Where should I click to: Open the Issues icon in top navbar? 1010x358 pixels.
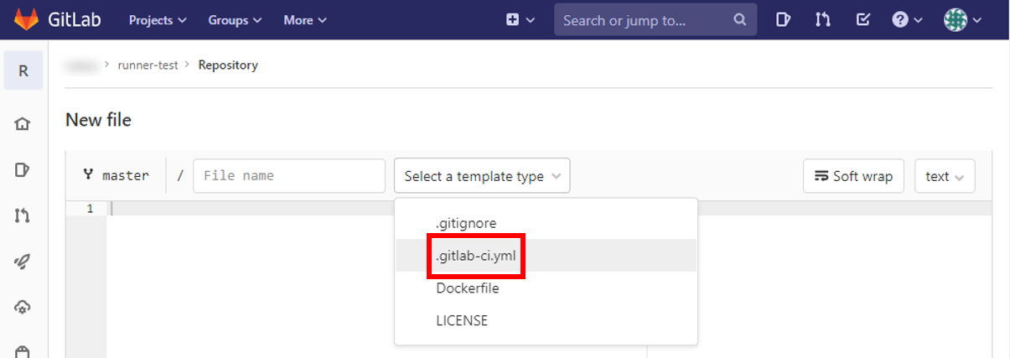point(784,20)
